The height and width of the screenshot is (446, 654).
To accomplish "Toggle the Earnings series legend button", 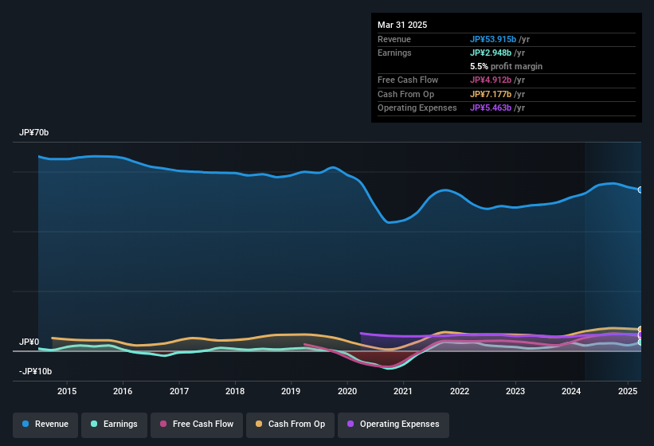I will pyautogui.click(x=114, y=424).
